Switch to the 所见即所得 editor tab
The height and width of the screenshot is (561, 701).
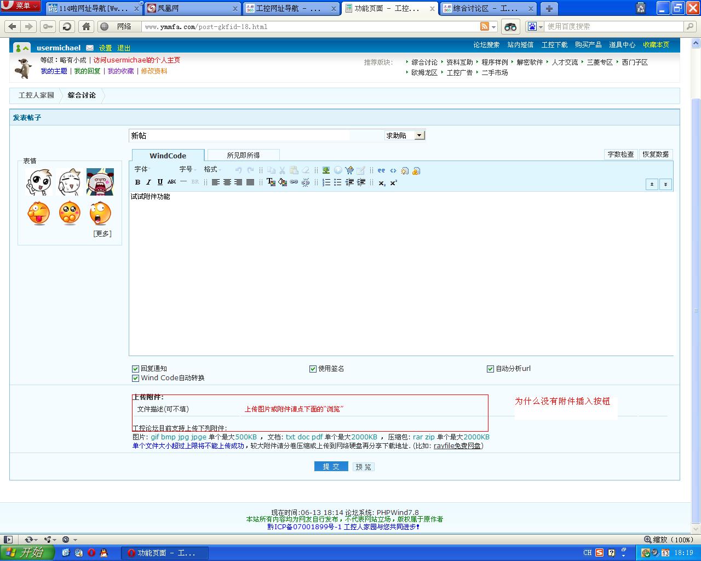click(243, 155)
